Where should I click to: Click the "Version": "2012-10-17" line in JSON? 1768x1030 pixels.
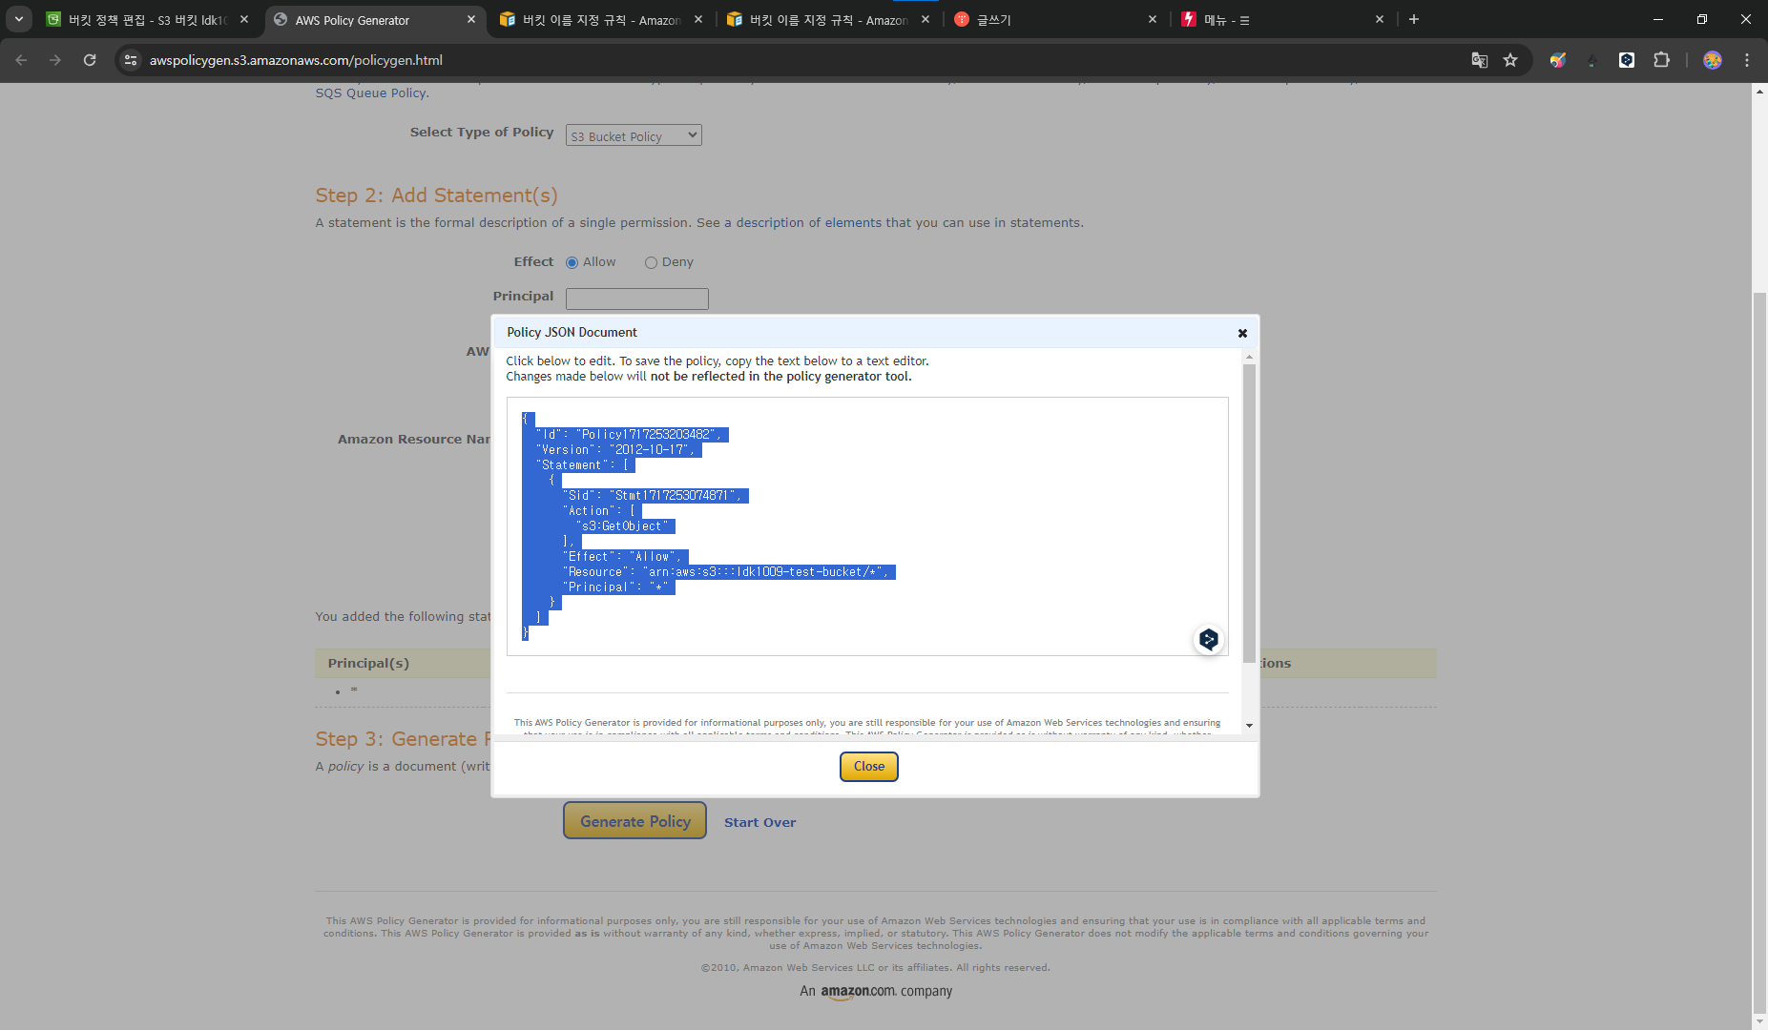(x=615, y=450)
